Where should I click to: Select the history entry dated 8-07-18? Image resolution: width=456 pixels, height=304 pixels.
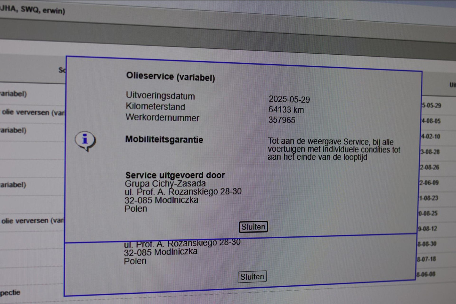[x=426, y=259]
